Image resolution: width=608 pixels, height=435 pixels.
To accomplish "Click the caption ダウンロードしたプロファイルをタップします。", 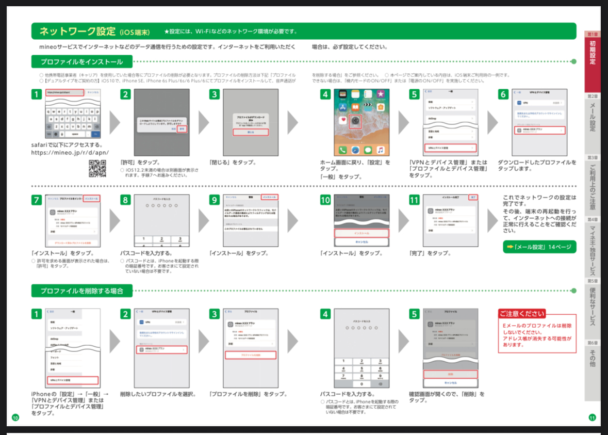I will point(537,165).
